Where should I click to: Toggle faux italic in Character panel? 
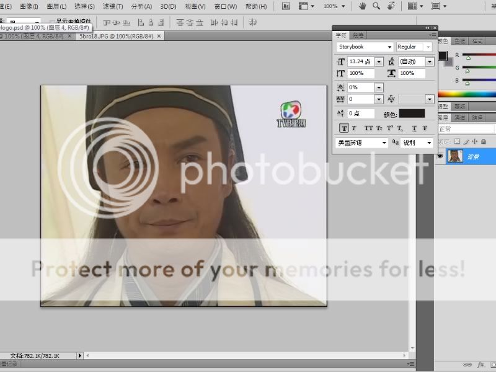(x=354, y=128)
